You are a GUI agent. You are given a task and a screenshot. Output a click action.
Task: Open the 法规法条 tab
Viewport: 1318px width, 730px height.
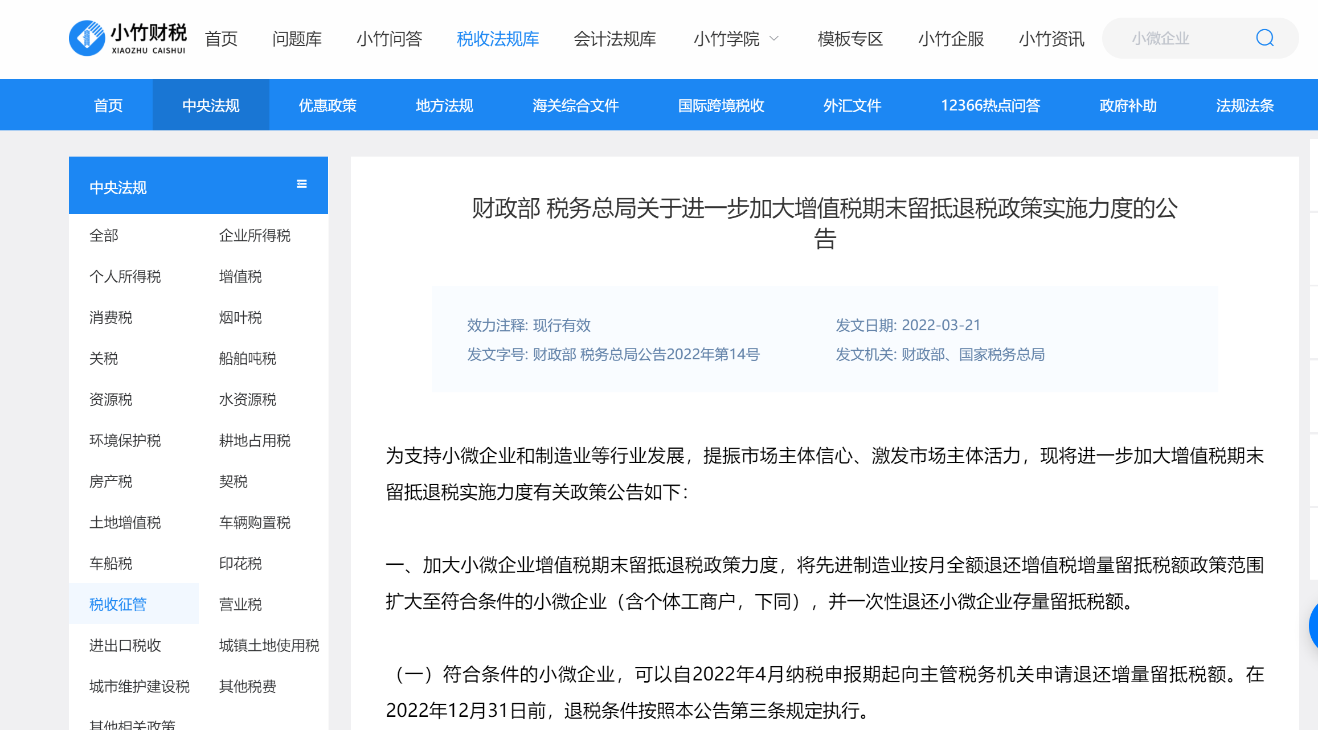tap(1245, 105)
